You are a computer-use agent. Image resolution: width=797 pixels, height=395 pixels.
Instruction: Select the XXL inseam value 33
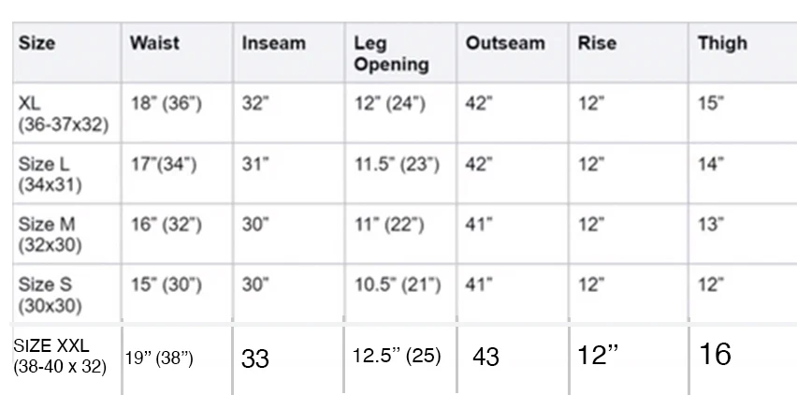point(255,358)
